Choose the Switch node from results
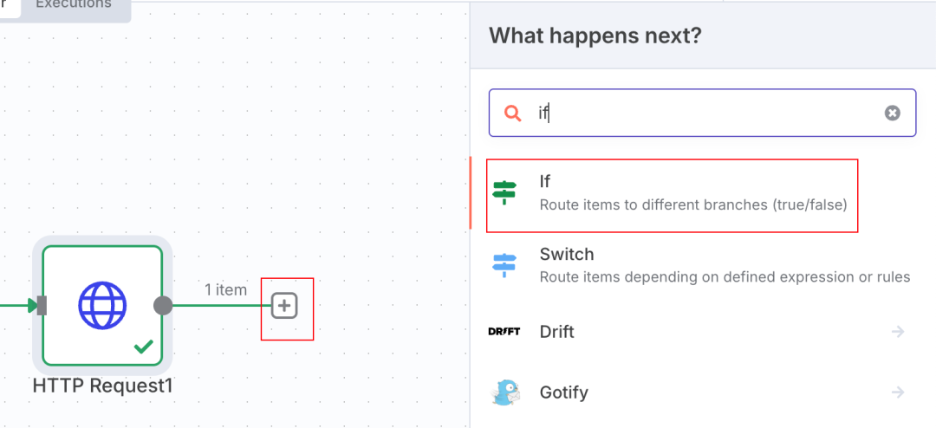 click(x=703, y=265)
